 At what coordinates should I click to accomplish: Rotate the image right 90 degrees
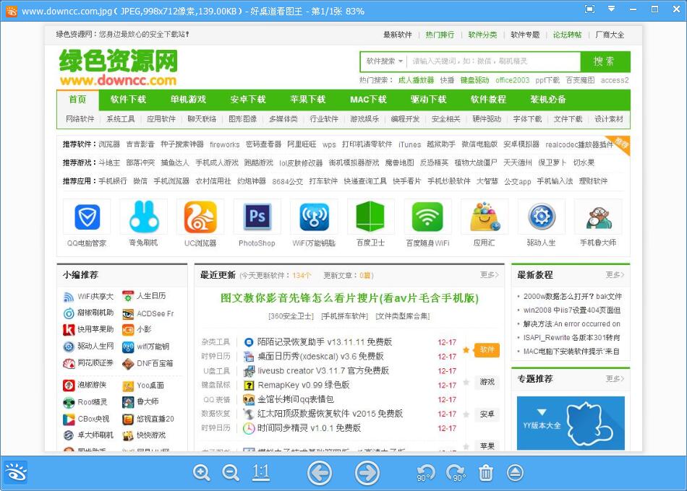click(456, 473)
